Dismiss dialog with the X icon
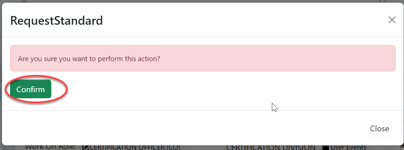 coord(392,20)
